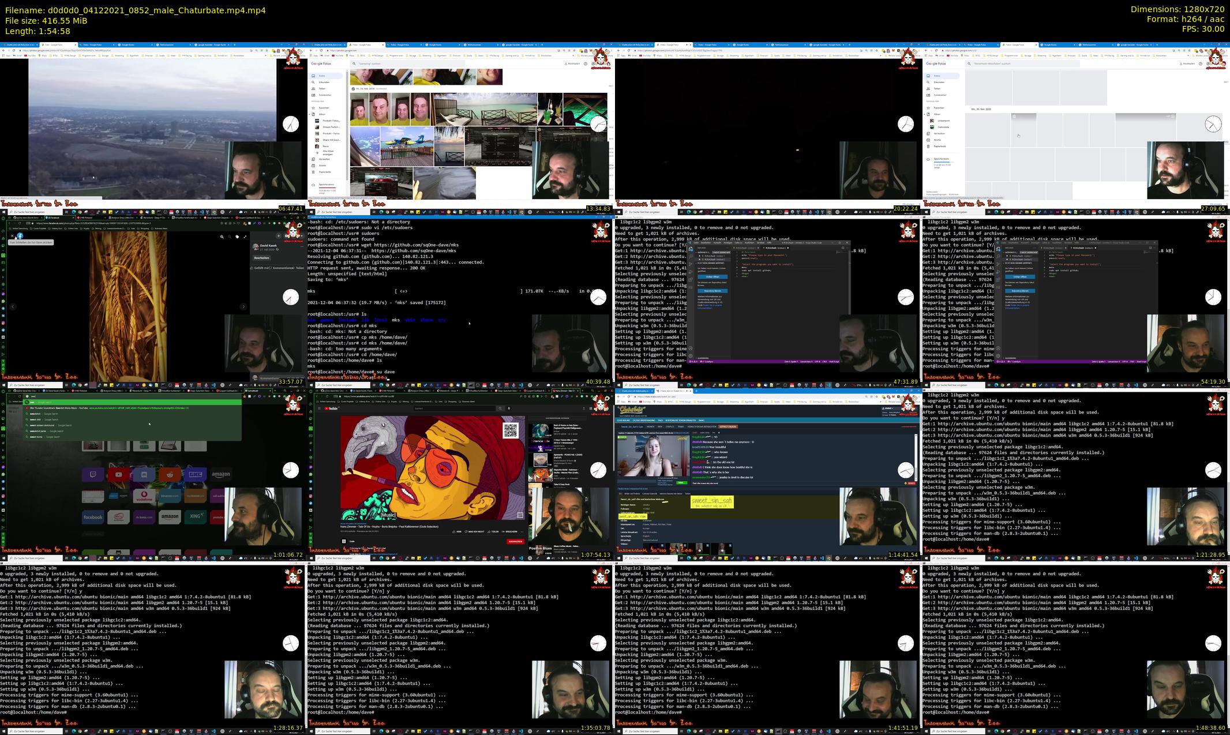
Task: Click Hochladen button in Google Fotos header
Action: point(571,64)
